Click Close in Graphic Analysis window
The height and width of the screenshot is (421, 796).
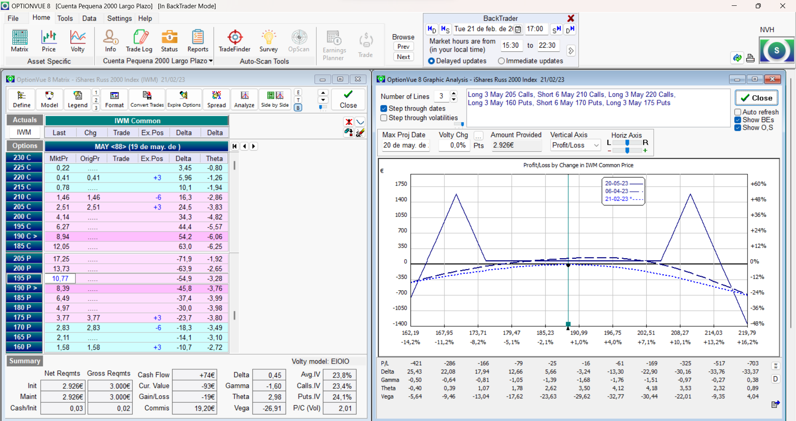pos(757,98)
